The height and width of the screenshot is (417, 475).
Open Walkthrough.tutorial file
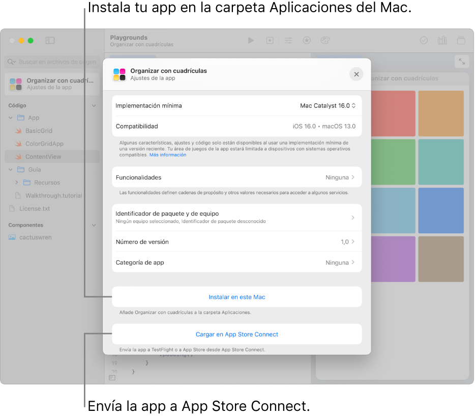point(53,196)
